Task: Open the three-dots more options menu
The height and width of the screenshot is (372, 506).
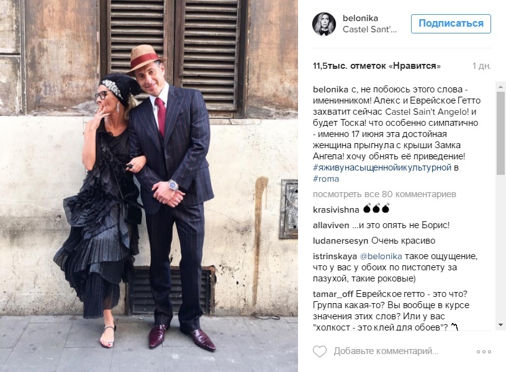Action: coord(484,352)
